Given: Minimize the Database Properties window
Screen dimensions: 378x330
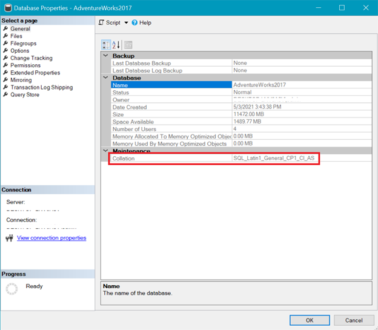Looking at the screenshot, I should (x=319, y=8).
